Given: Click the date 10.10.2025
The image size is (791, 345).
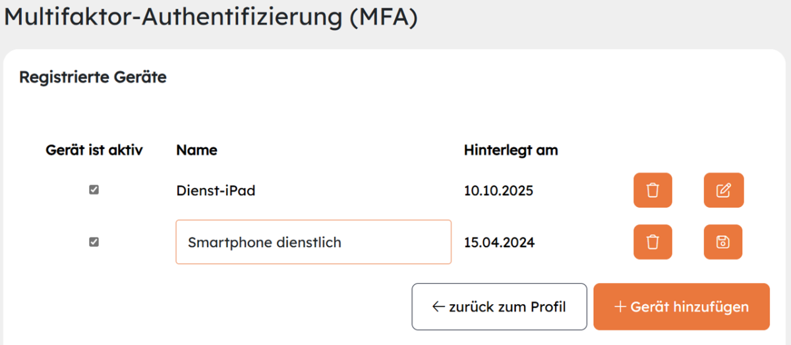Looking at the screenshot, I should point(498,191).
